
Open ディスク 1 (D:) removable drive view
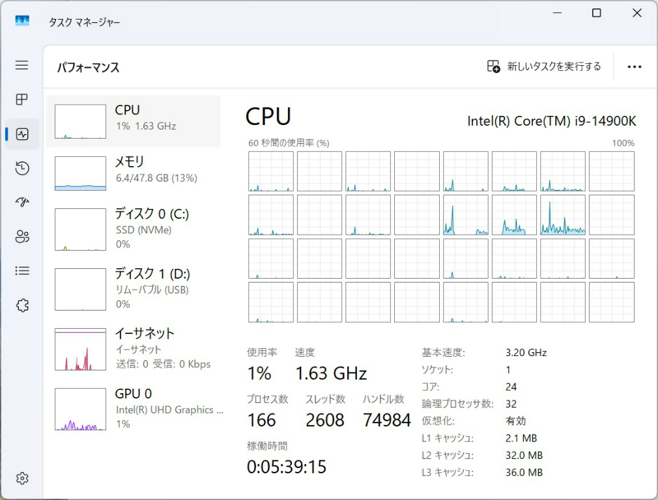coord(134,288)
